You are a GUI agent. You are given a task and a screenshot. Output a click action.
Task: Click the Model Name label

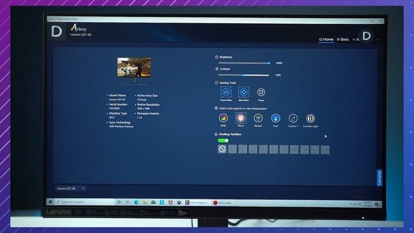[x=118, y=95]
